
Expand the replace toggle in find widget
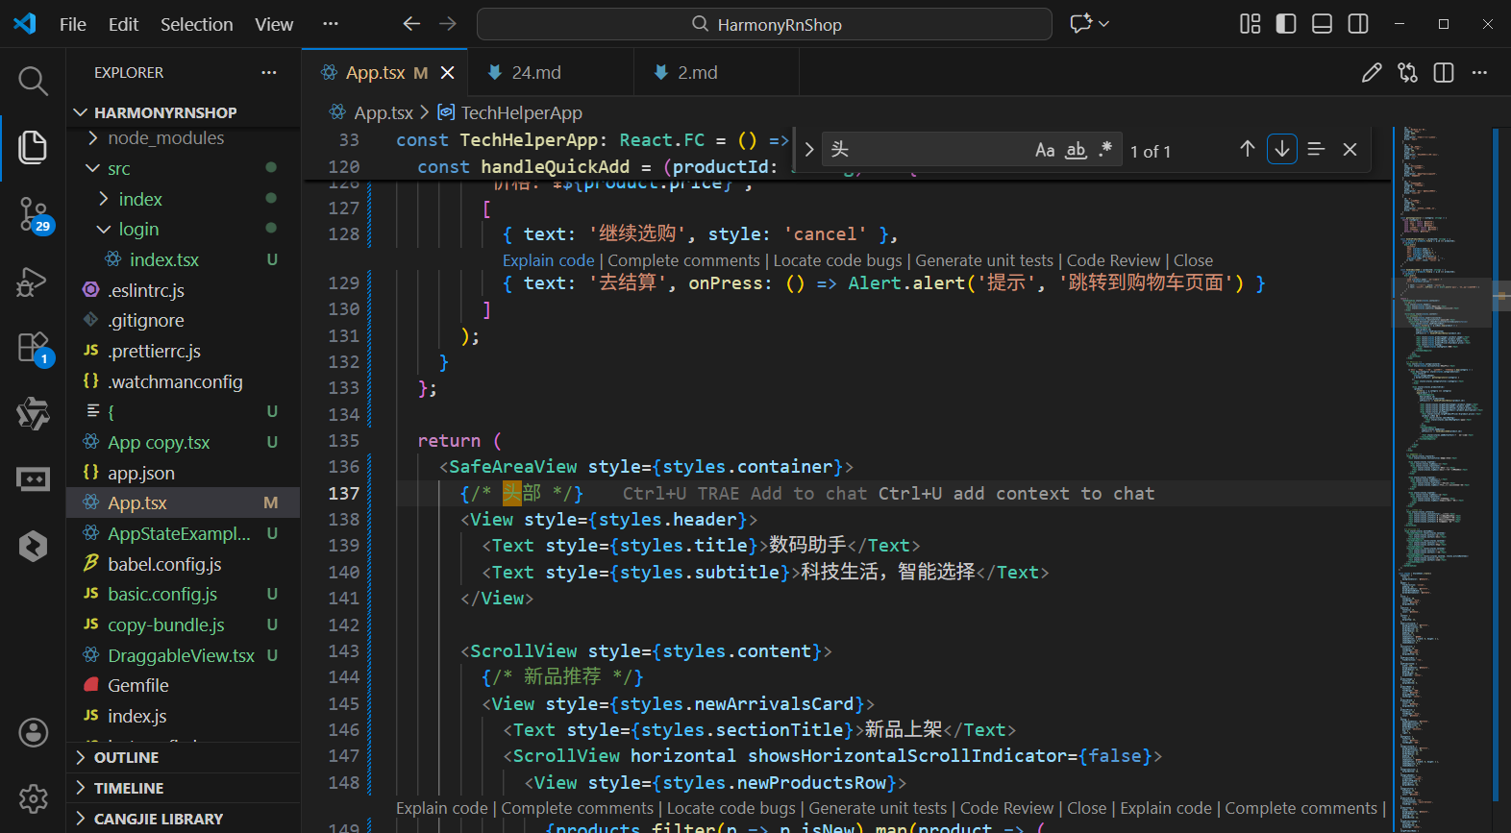809,150
